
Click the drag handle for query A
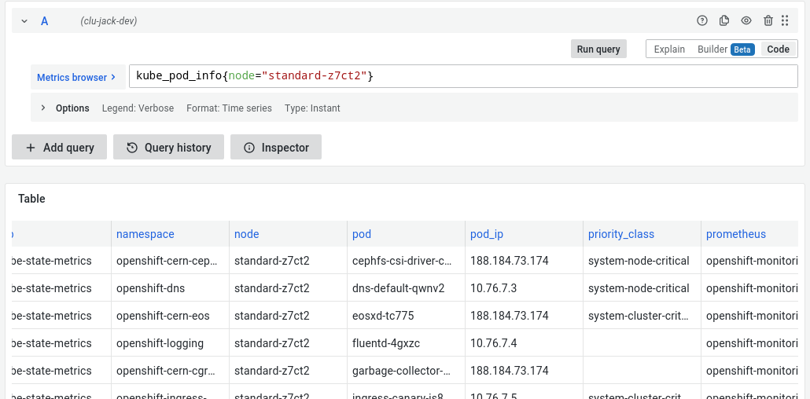[x=785, y=21]
